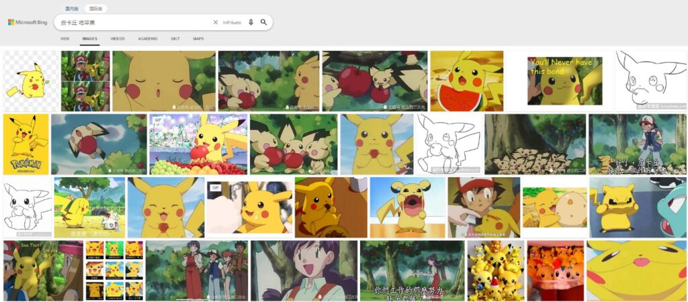Viewport: 688px width, 302px height.
Task: Open the close-up purple-haired girl image
Action: (304, 270)
